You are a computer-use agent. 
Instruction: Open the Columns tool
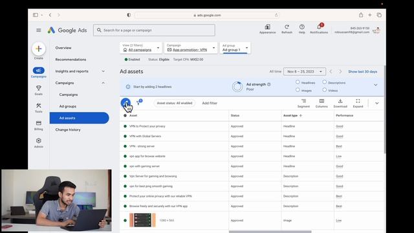click(321, 101)
